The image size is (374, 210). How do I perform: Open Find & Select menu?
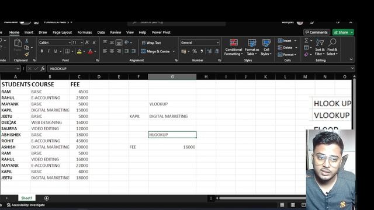(333, 47)
